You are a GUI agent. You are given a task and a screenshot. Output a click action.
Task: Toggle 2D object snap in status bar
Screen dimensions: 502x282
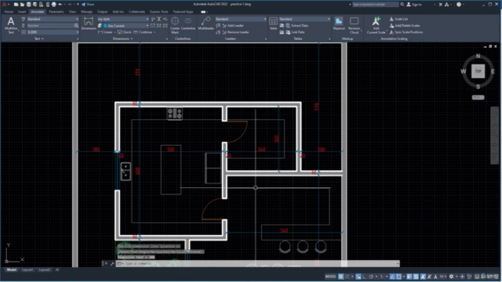[x=398, y=277]
